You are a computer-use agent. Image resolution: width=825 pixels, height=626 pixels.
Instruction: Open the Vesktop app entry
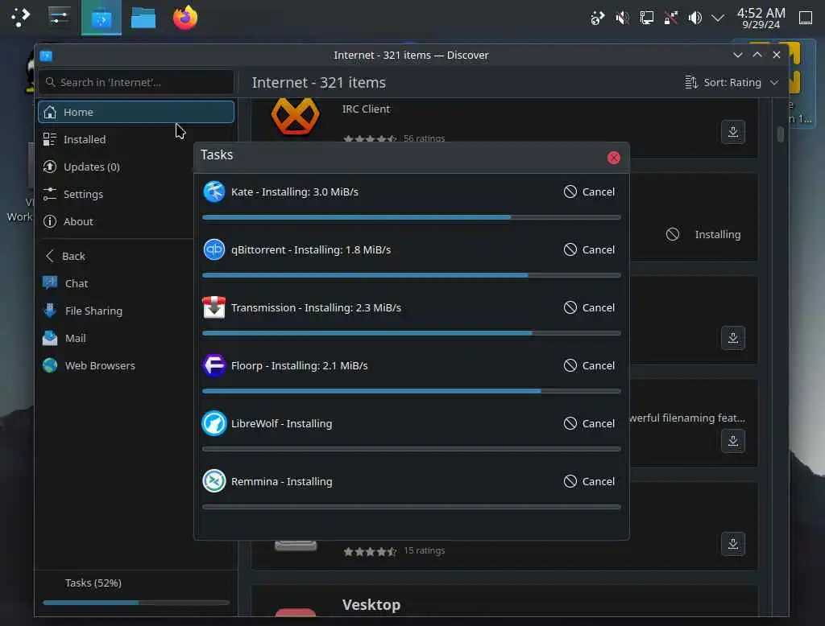click(x=504, y=601)
